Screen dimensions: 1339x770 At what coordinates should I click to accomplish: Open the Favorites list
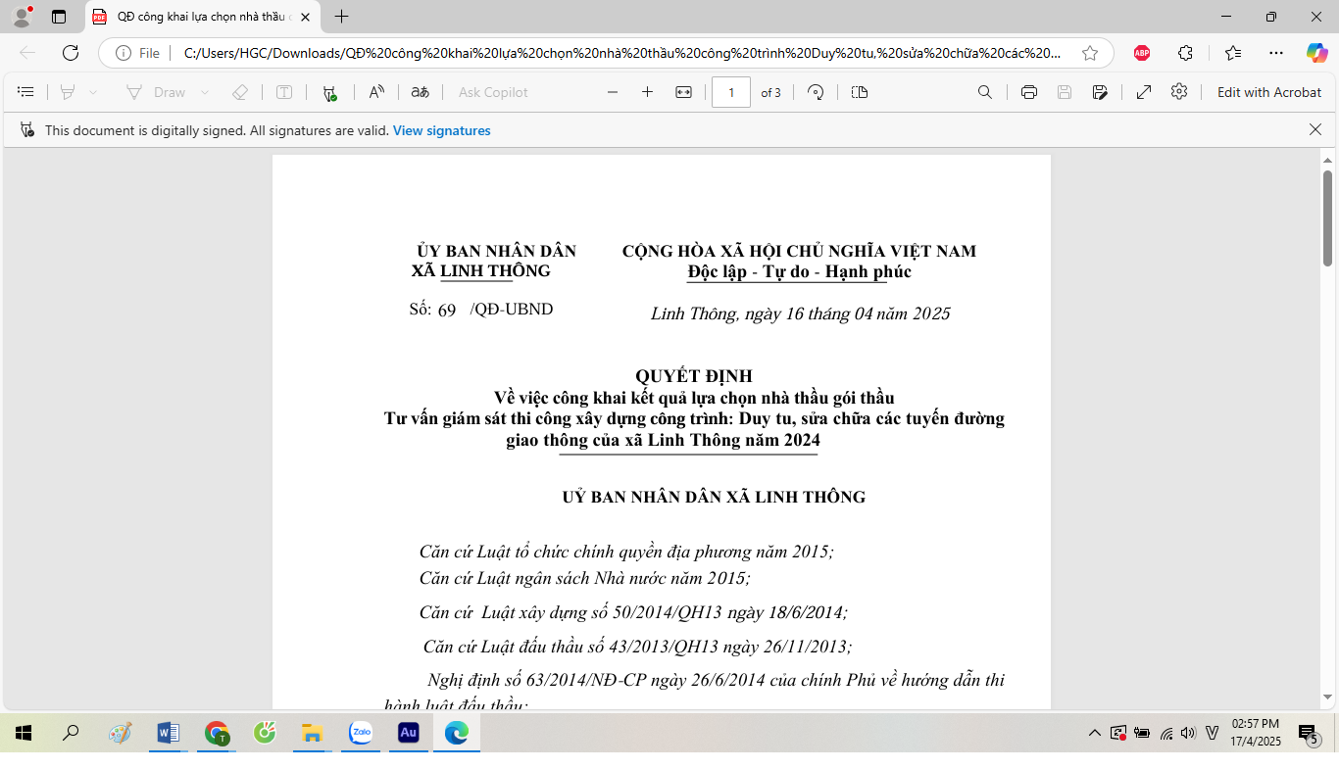1233,53
